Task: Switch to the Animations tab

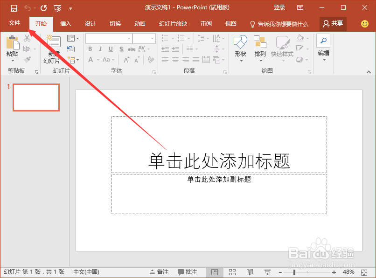Action: pos(140,23)
